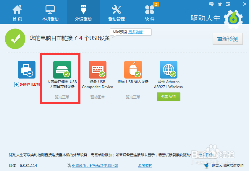Click the feedback chat bubble icon

[x=211, y=4]
